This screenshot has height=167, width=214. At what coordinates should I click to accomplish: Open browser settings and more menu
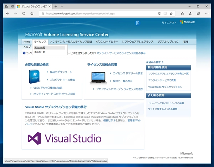click(x=207, y=14)
